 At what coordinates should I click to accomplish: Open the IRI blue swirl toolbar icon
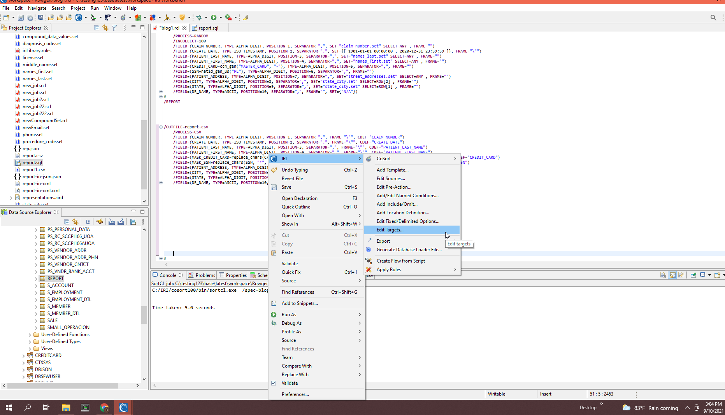[x=79, y=18]
